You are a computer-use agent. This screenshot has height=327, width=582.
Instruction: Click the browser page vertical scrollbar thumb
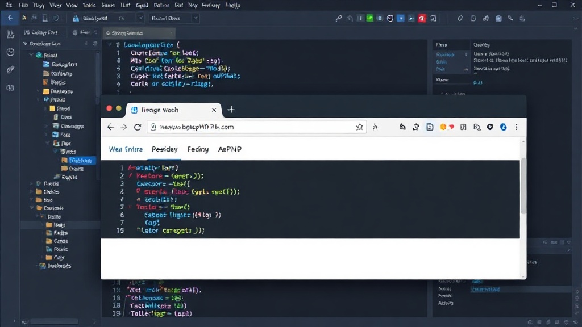pos(523,186)
